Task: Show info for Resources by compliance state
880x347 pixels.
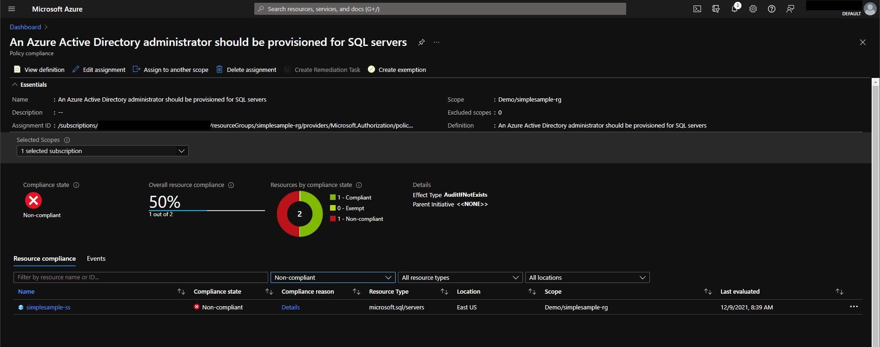Action: 359,185
